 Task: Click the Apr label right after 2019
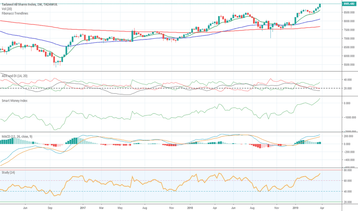click(322, 208)
